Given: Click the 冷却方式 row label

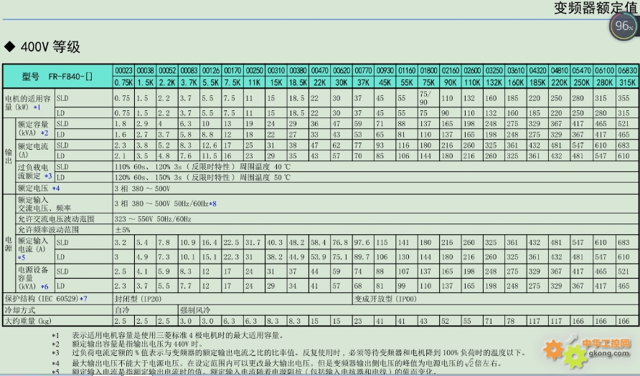Looking at the screenshot, I should point(19,310).
